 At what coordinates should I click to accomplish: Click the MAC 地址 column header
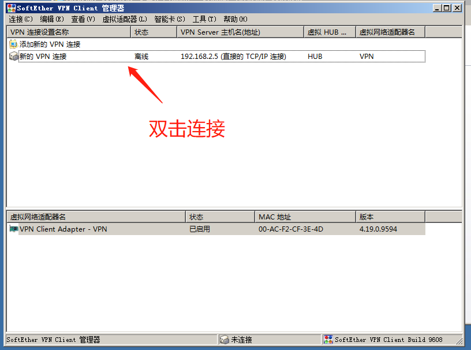(305, 217)
